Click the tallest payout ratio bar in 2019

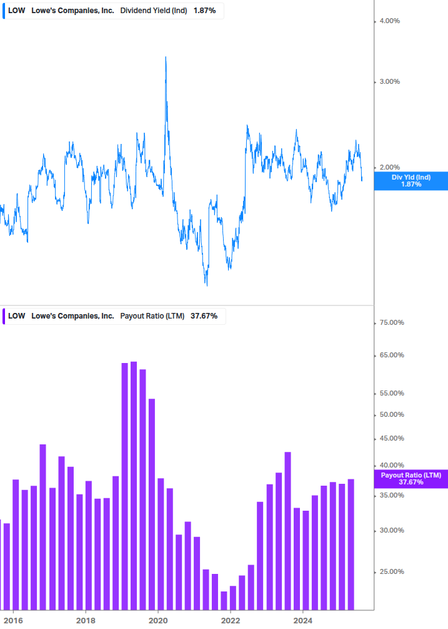[x=134, y=486]
